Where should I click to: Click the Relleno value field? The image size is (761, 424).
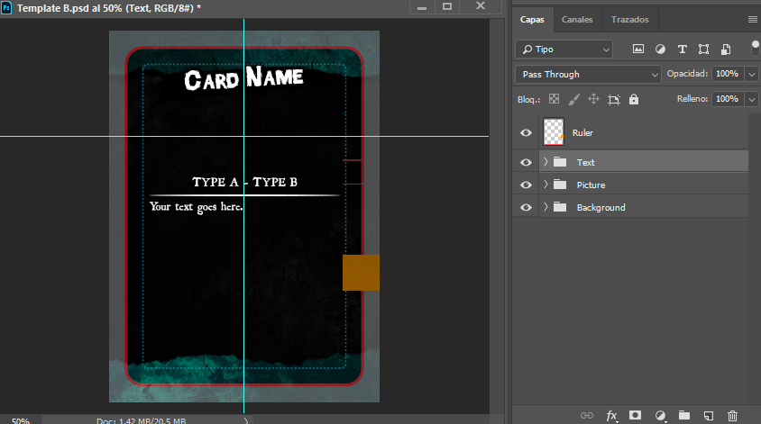click(728, 99)
